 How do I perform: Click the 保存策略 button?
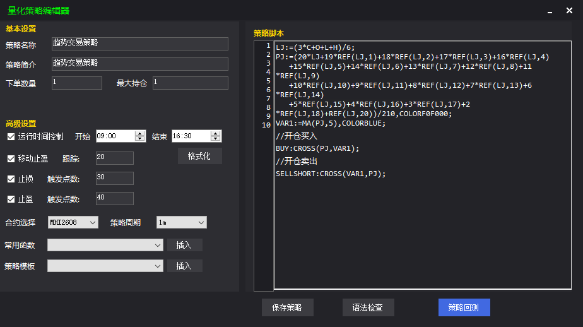pos(288,307)
